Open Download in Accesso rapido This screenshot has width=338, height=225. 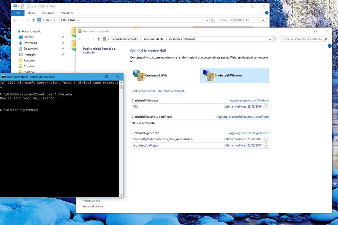click(x=30, y=43)
